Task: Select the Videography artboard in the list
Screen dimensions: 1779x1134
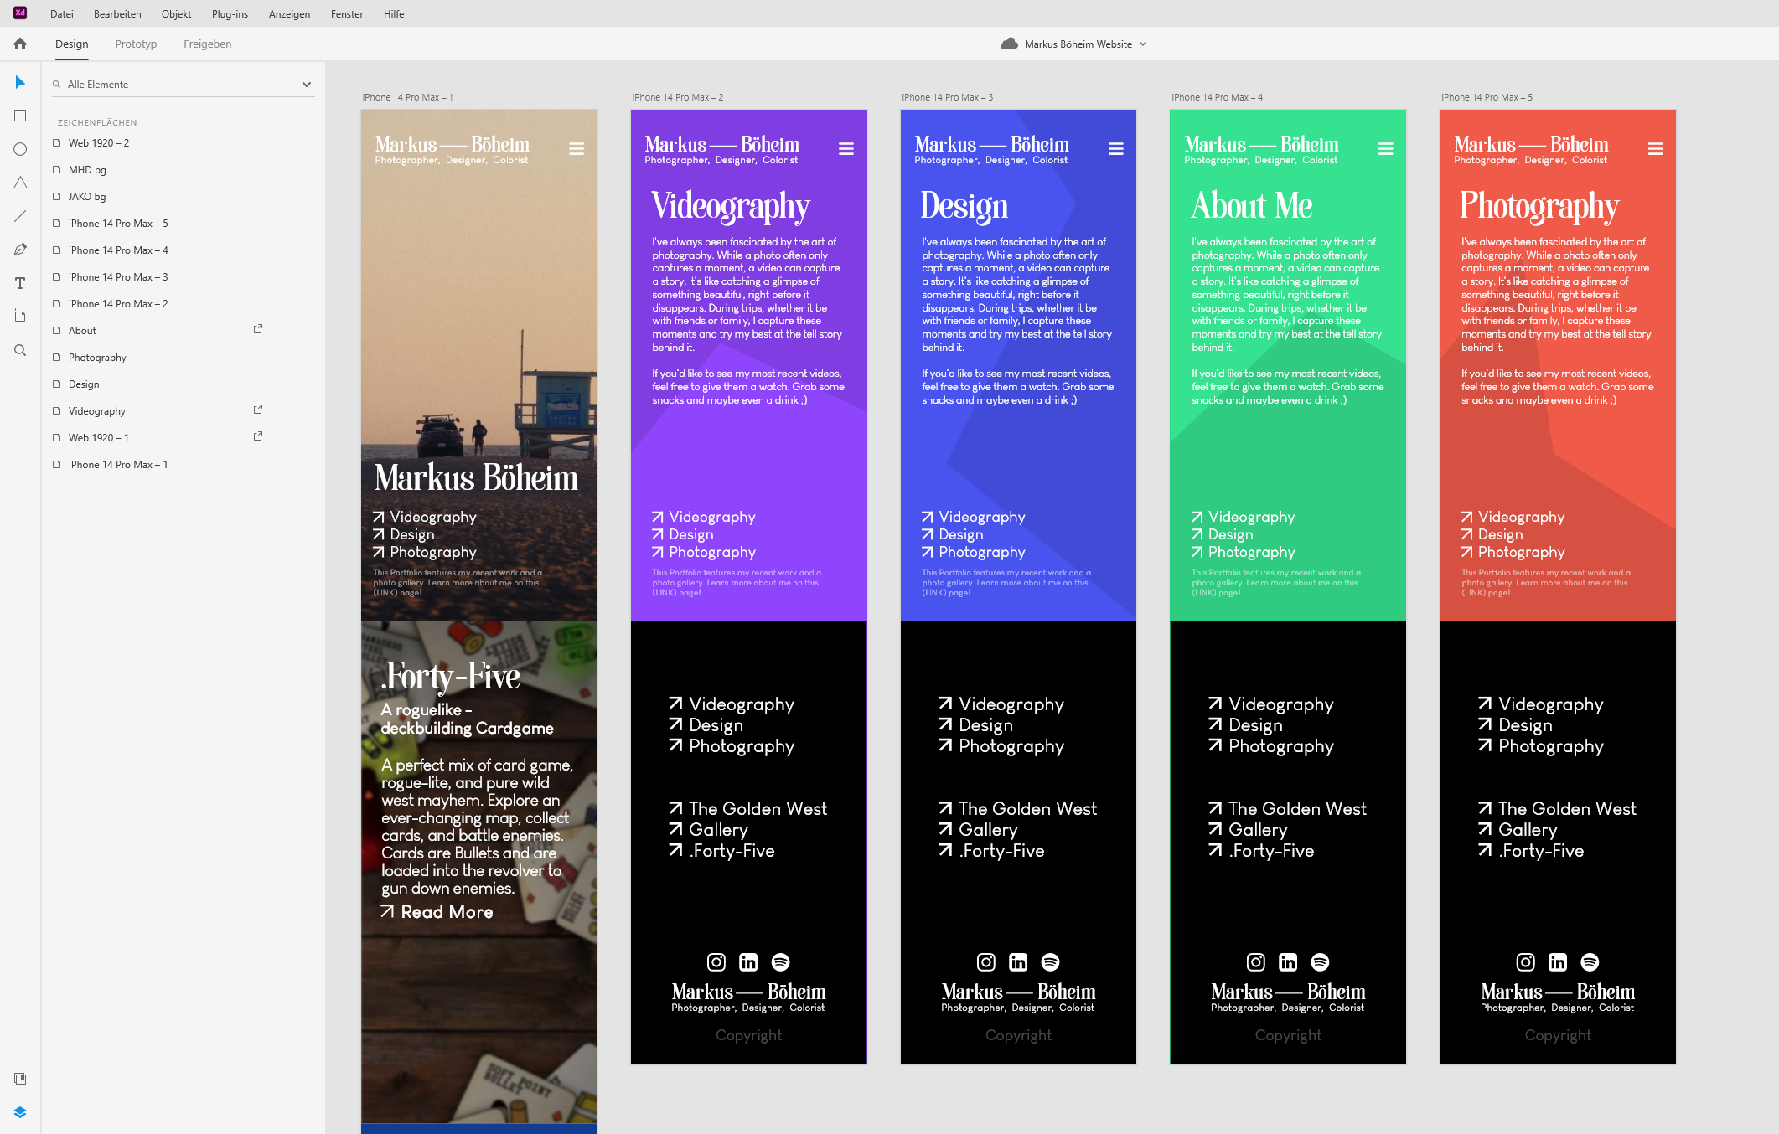Action: [x=97, y=411]
